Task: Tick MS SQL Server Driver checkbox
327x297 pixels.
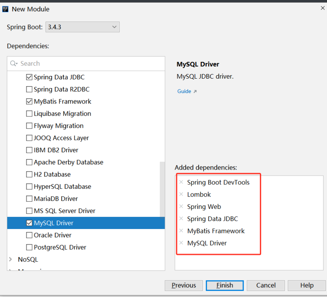Action: (x=29, y=211)
